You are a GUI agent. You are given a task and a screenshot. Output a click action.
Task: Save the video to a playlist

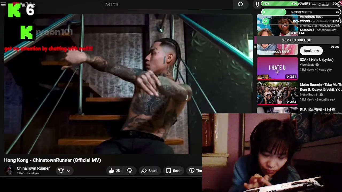click(173, 171)
